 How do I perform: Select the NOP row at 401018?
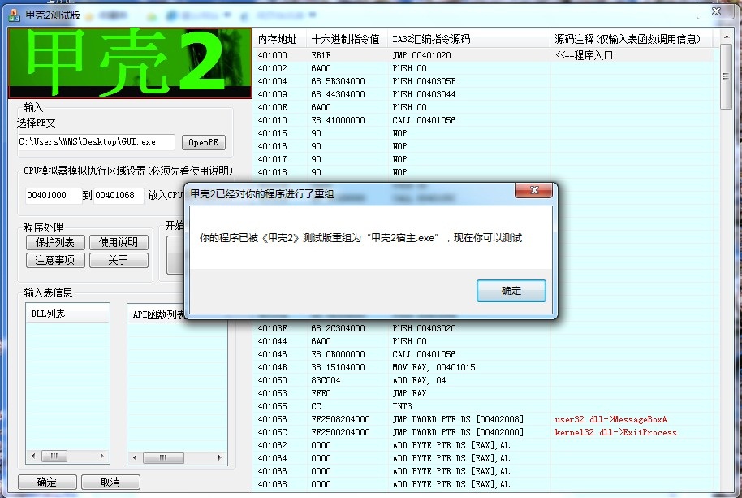[483, 172]
